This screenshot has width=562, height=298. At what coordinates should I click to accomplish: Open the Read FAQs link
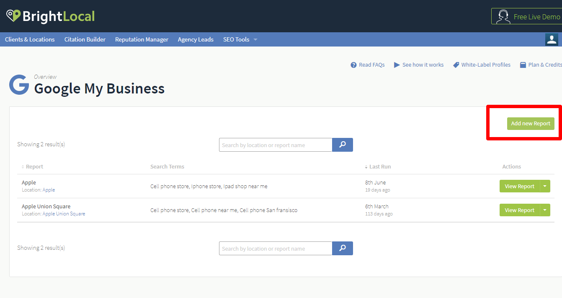tap(368, 65)
